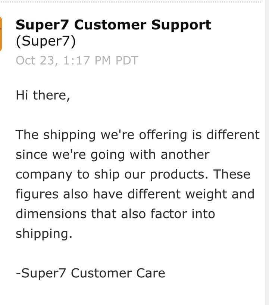
Task: Click the word 'company' in message
Action: tap(44, 175)
